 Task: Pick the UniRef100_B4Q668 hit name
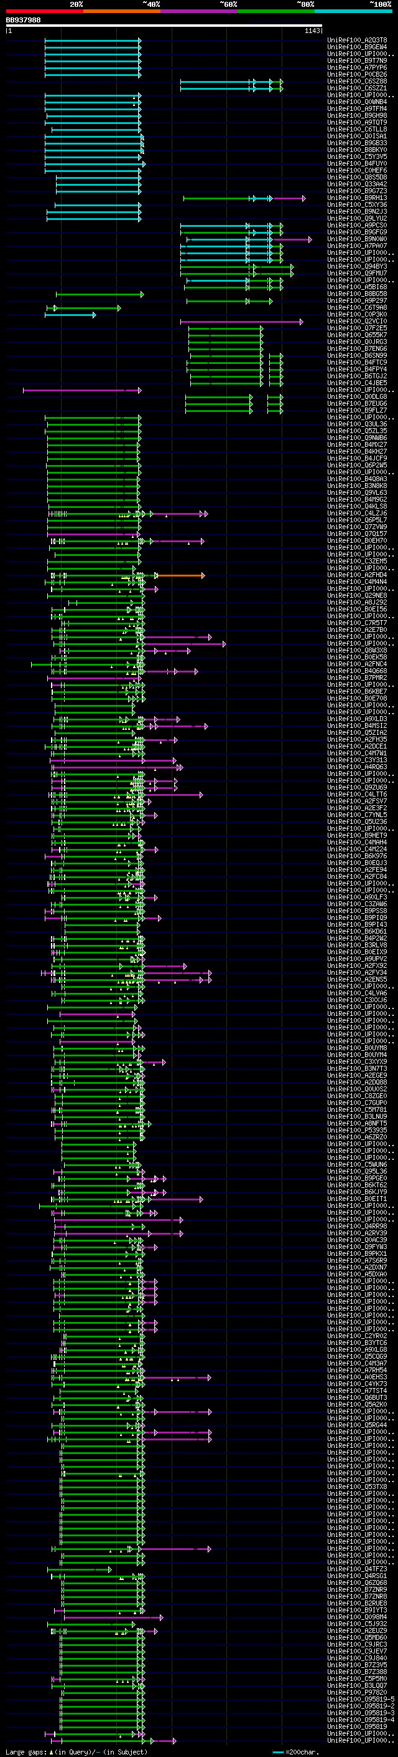(357, 671)
